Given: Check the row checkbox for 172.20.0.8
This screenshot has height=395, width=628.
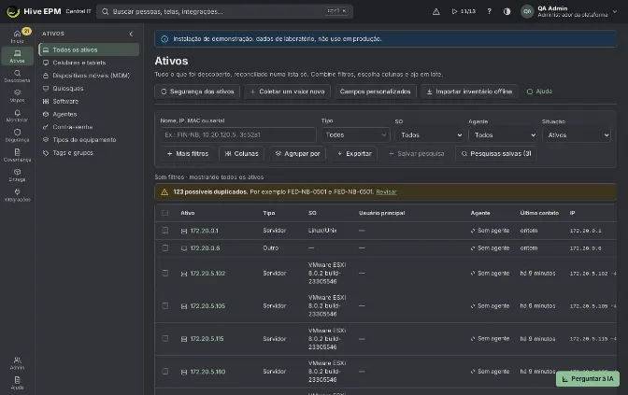Looking at the screenshot, I should [x=165, y=247].
